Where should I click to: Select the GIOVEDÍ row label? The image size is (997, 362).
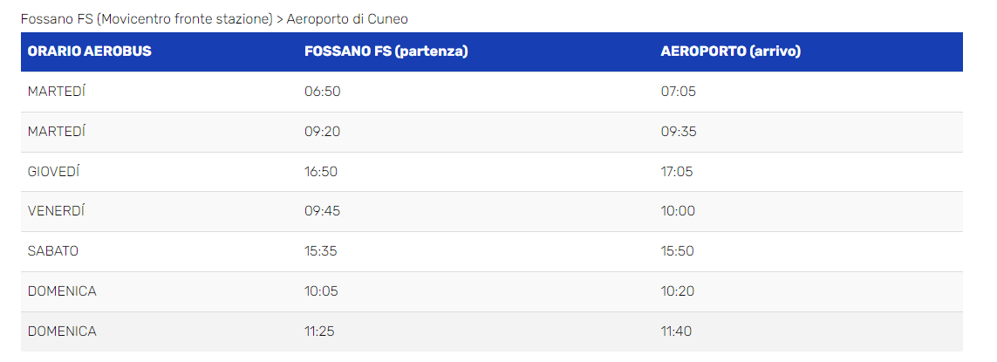(x=53, y=172)
